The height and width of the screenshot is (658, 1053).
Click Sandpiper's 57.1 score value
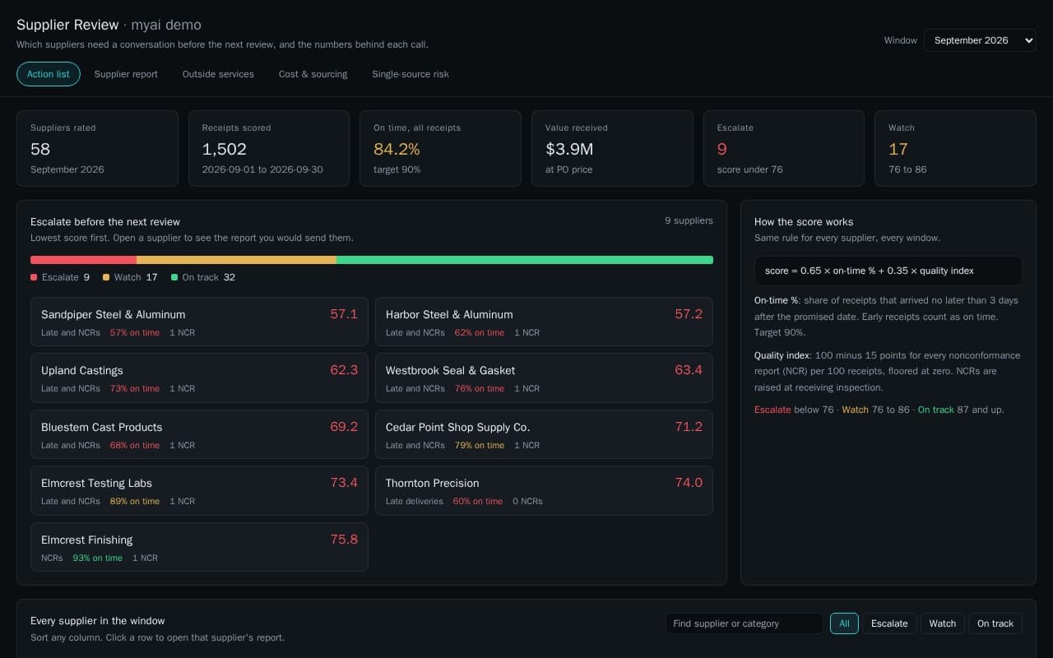coord(344,314)
